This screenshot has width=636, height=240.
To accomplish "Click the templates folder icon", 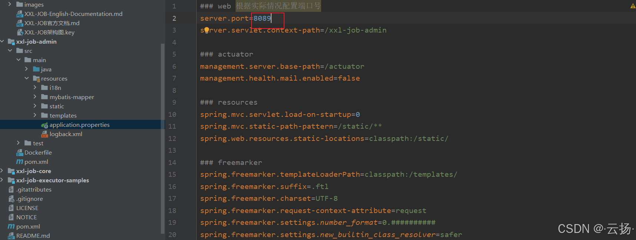I will [44, 115].
